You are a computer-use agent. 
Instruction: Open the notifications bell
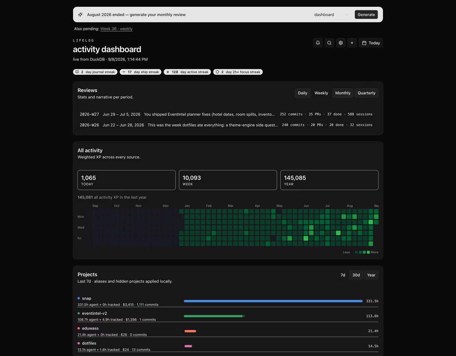click(x=318, y=43)
